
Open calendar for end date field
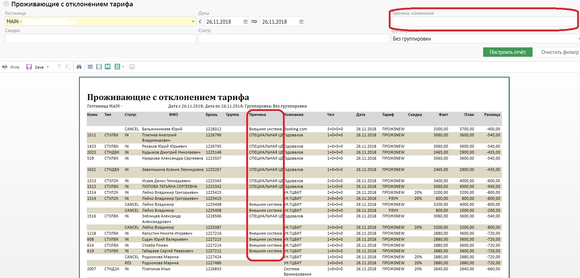[x=301, y=21]
